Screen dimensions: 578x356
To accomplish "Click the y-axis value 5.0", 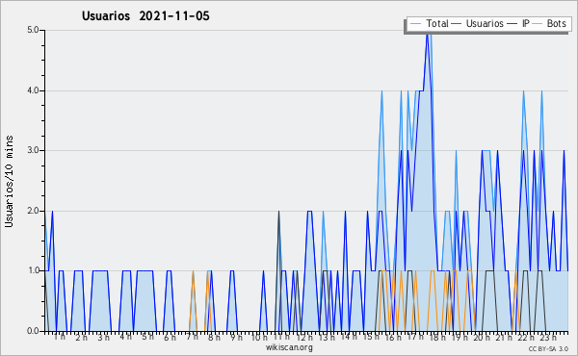I will point(33,30).
